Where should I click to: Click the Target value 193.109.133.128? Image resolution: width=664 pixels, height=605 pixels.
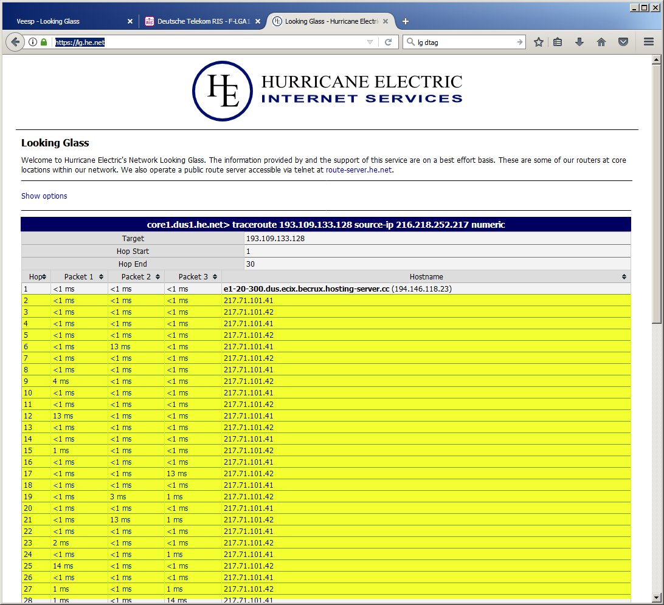pos(275,239)
